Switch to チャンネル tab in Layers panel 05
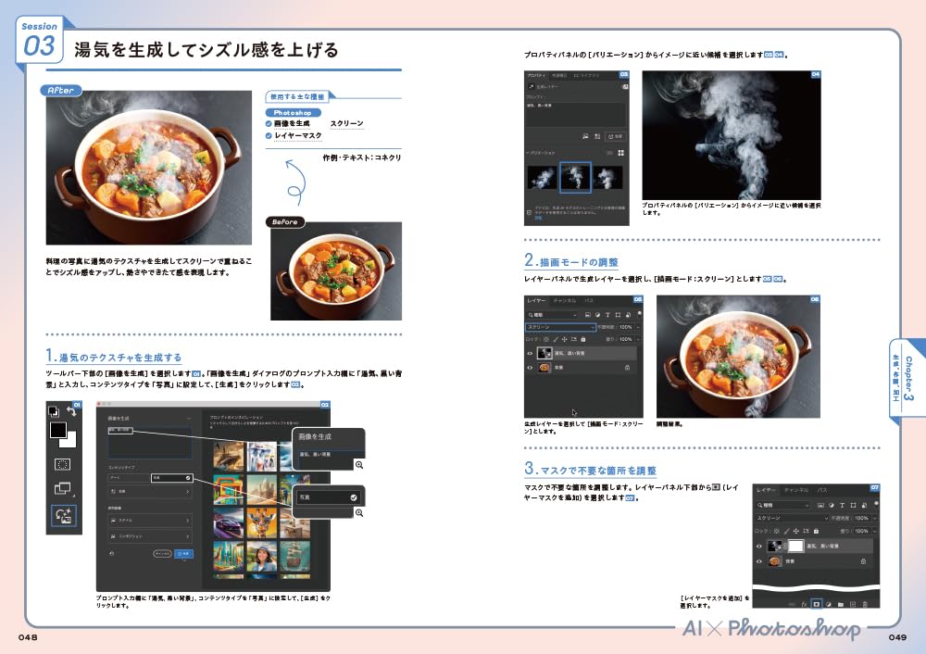Viewport: 926px width, 654px height. click(x=565, y=301)
